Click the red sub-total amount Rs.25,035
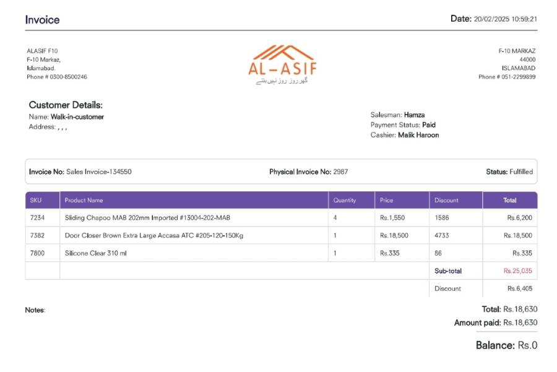557x372 pixels. click(x=517, y=271)
